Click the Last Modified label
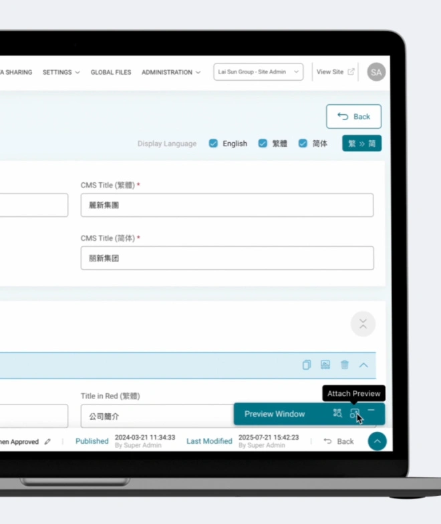The width and height of the screenshot is (441, 524). click(x=209, y=441)
